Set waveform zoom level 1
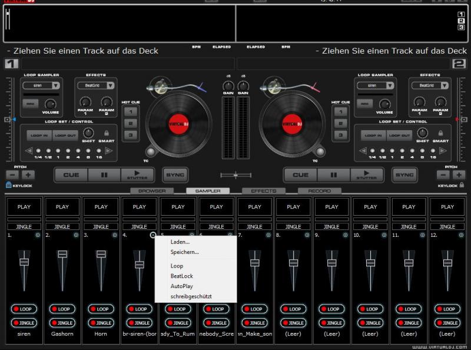 click(461, 14)
